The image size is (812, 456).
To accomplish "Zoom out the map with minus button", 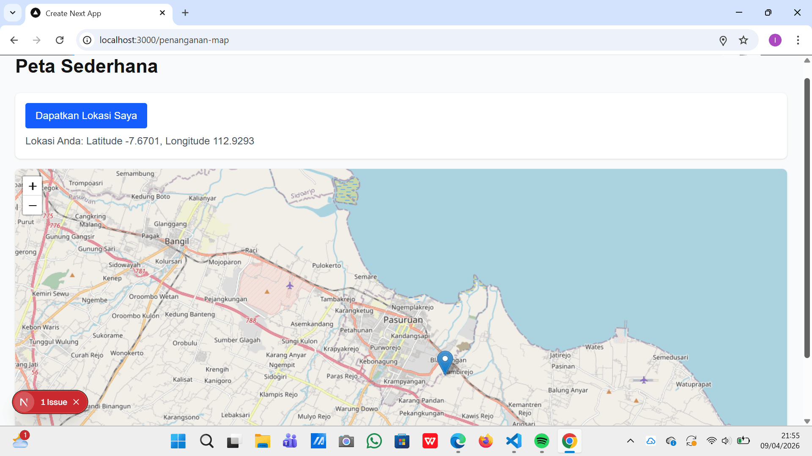I will point(33,206).
